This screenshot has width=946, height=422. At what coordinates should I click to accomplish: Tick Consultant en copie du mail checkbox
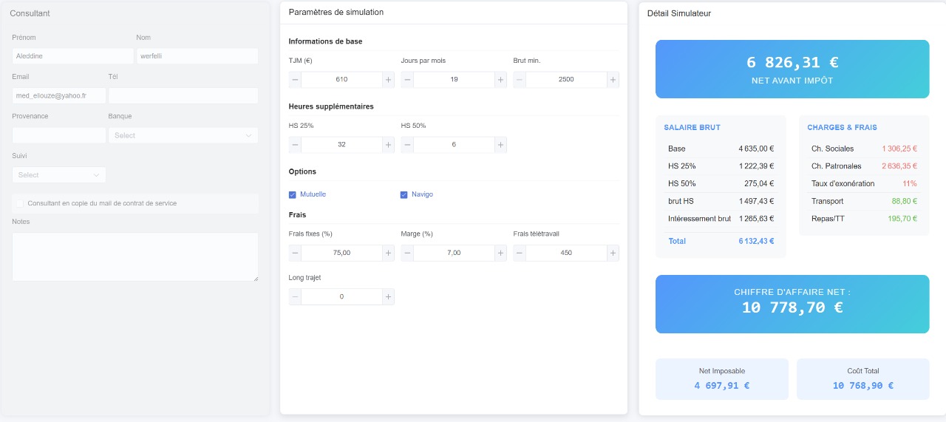[x=20, y=203]
